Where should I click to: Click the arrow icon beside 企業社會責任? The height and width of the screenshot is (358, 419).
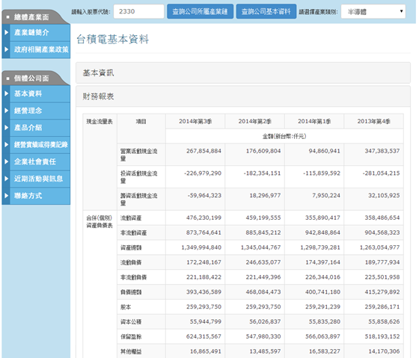[x=7, y=161]
